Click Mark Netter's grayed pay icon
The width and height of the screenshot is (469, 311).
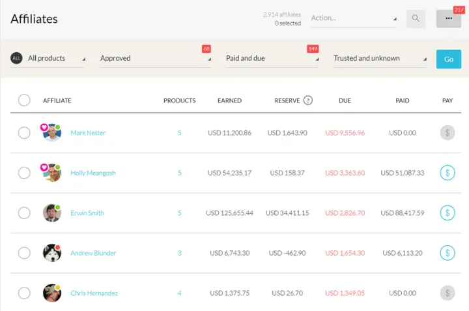(x=447, y=133)
